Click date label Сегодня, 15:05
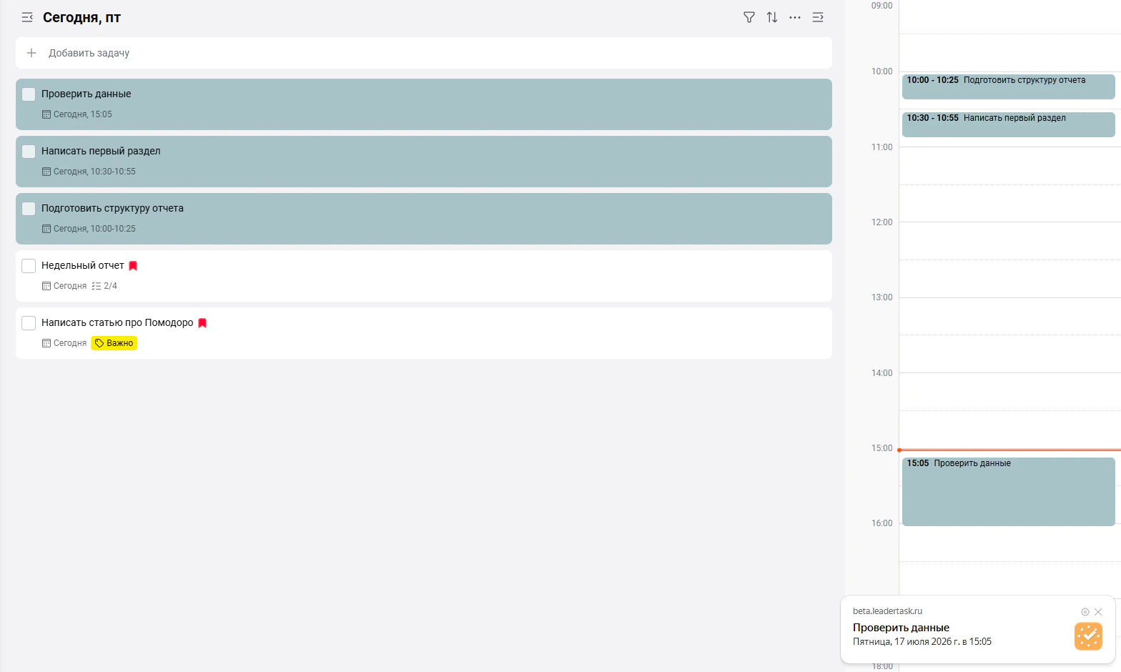Viewport: 1121px width, 672px height. (83, 114)
